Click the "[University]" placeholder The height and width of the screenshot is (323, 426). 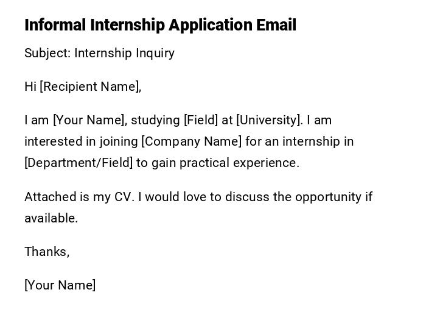tap(269, 120)
